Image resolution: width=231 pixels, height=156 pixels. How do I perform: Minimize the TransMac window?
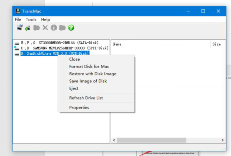point(188,11)
